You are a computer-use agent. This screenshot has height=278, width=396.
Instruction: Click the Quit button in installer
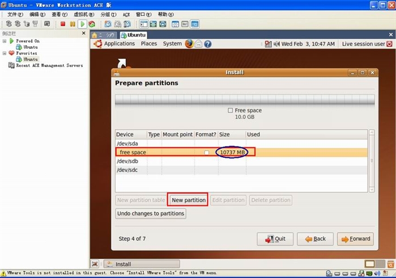click(275, 239)
